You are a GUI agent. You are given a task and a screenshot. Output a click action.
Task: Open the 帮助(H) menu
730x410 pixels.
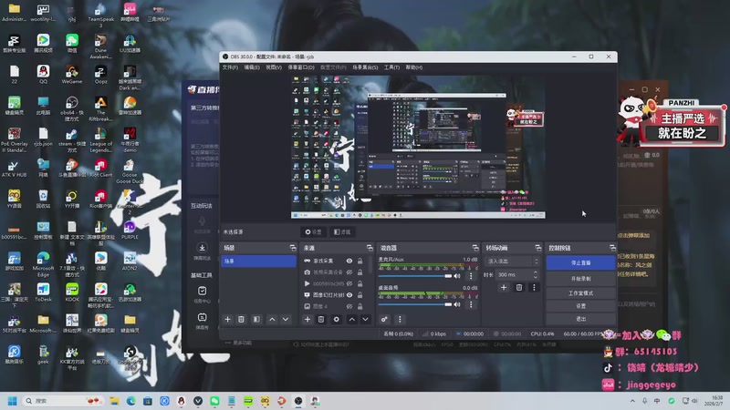point(414,67)
